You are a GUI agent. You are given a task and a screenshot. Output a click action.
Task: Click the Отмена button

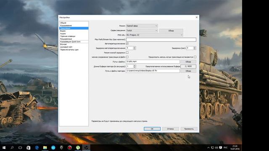[x=170, y=129]
